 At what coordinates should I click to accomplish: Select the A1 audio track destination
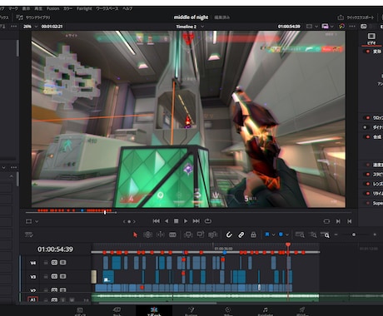click(x=32, y=299)
